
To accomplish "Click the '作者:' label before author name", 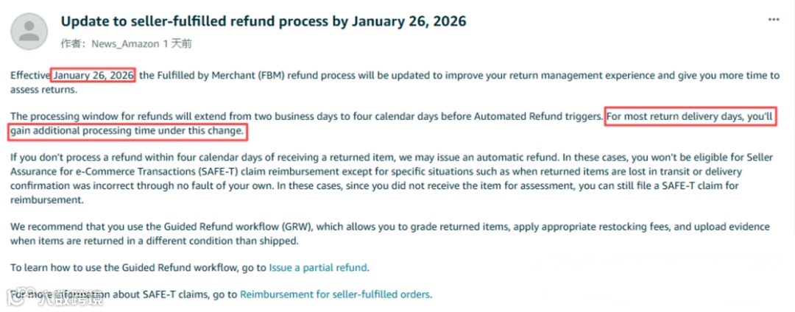I will point(74,44).
